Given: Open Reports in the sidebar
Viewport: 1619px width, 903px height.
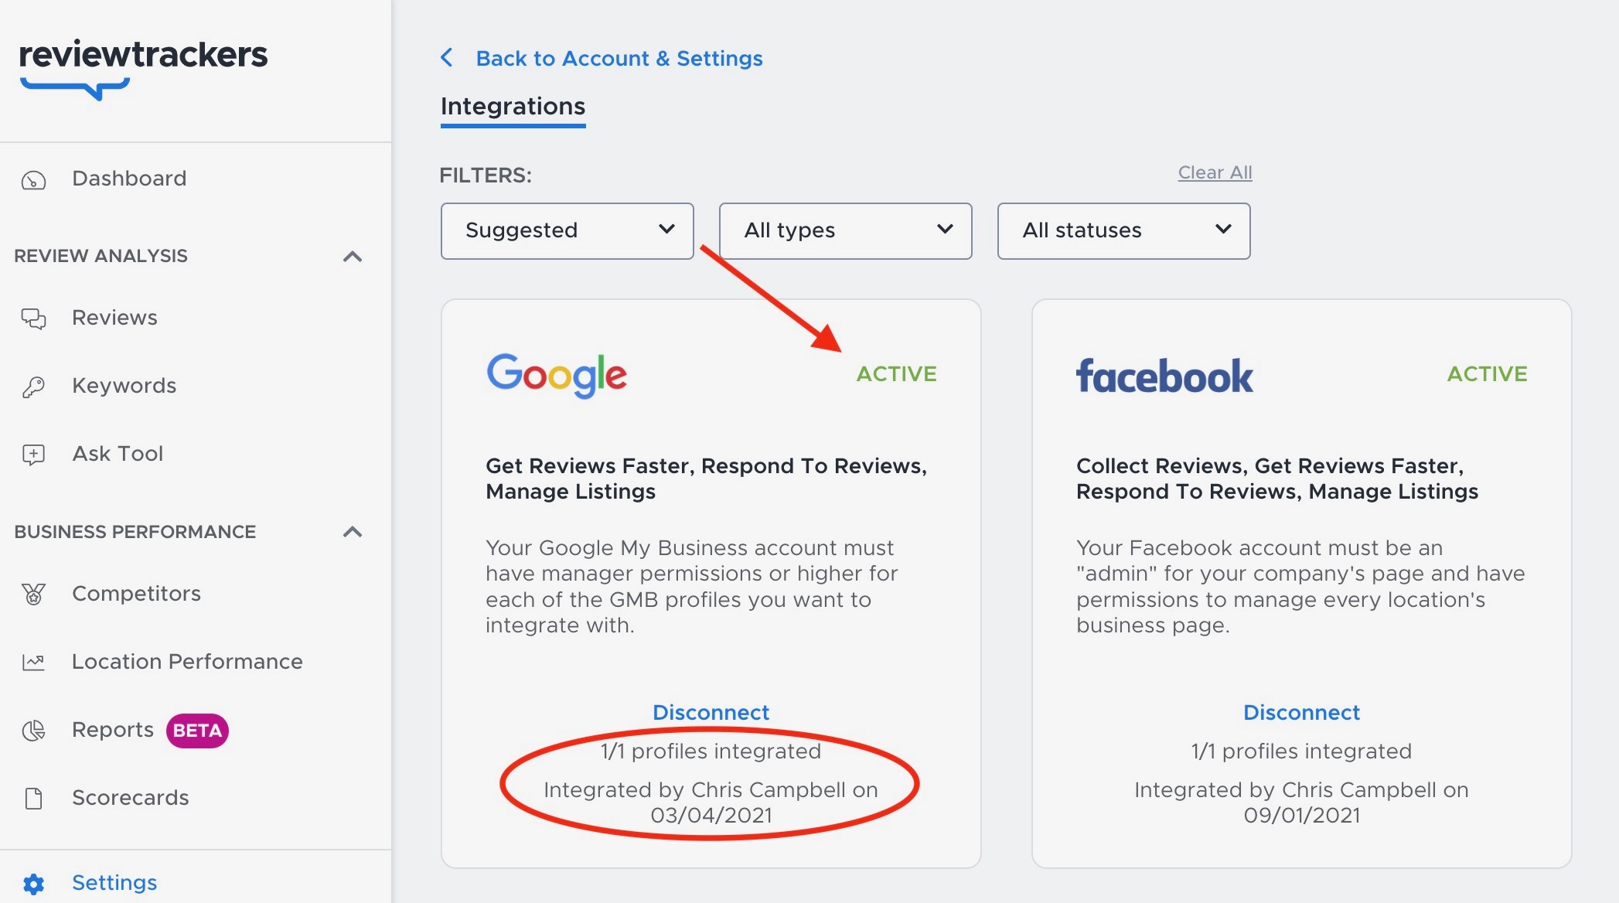Looking at the screenshot, I should [113, 730].
